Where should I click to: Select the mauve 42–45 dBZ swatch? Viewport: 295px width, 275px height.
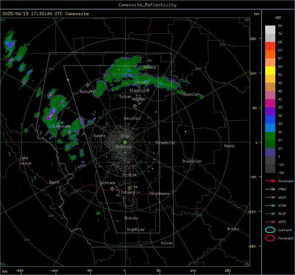coord(270,95)
